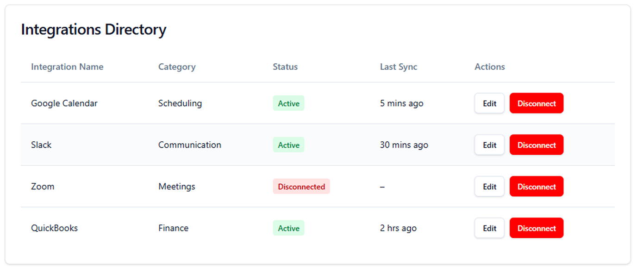Click the Active badge in QuickBooks row
Viewport: 637px width, 272px height.
click(x=288, y=228)
